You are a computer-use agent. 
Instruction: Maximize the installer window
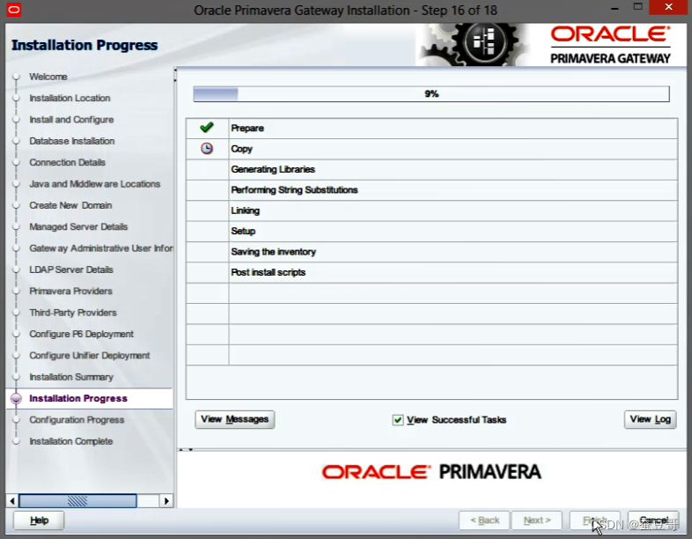pos(637,7)
